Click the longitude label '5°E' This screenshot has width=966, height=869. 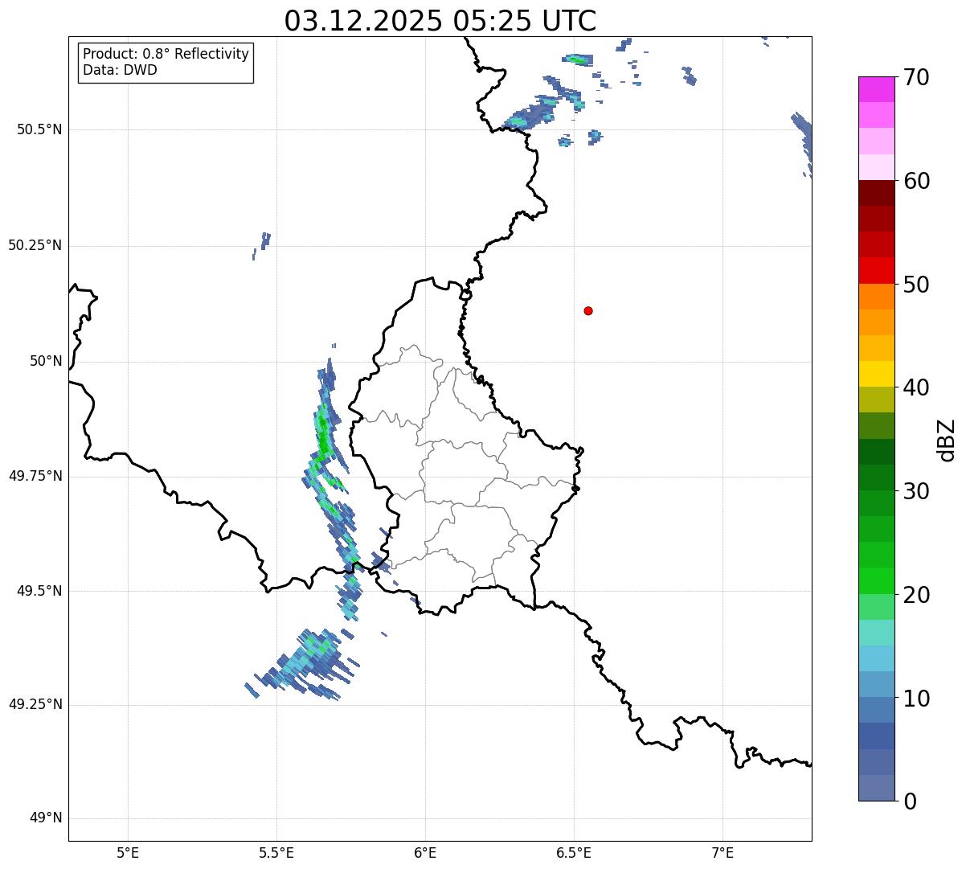pyautogui.click(x=128, y=852)
